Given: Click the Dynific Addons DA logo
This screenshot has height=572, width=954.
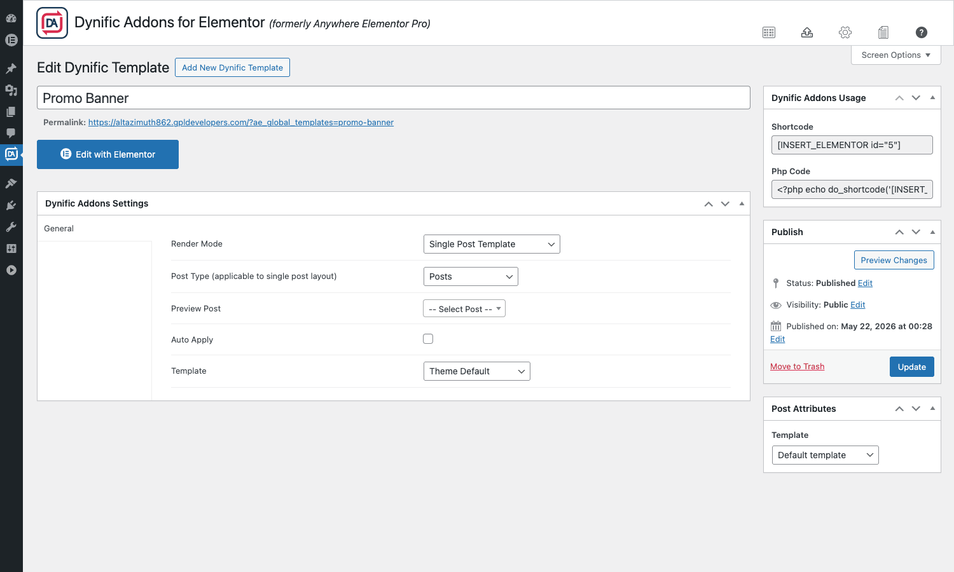Looking at the screenshot, I should click(52, 23).
